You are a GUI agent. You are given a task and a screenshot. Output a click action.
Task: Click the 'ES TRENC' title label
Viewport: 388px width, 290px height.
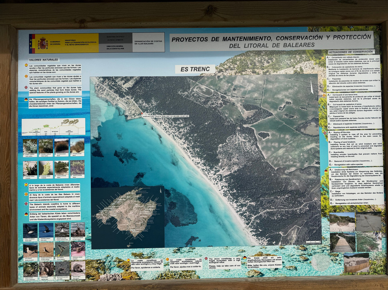tap(195, 69)
